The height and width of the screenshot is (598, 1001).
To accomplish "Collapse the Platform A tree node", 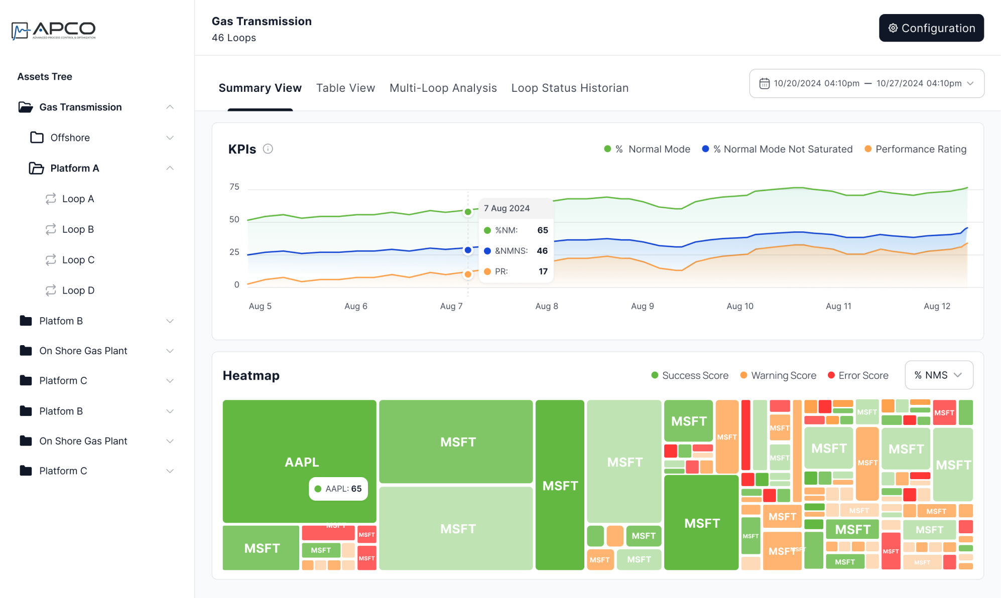I will coord(170,168).
